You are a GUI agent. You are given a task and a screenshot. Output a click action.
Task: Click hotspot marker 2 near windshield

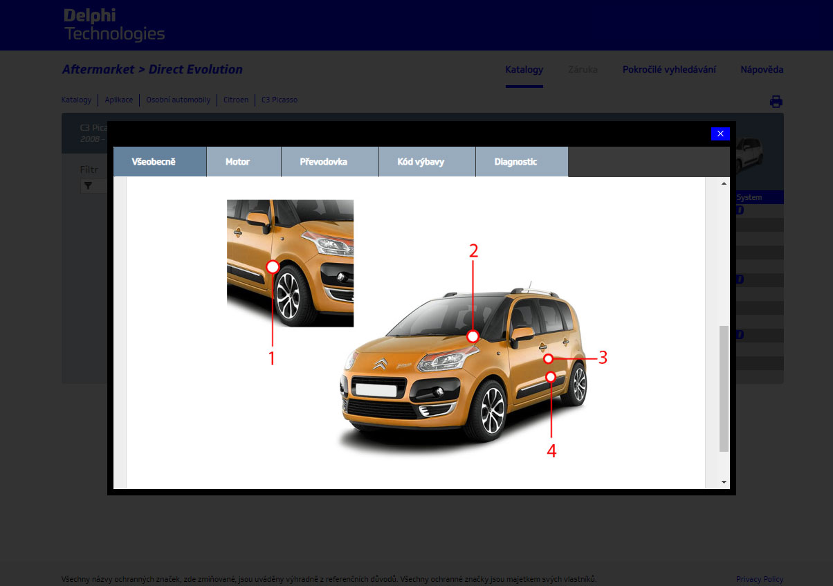point(473,336)
